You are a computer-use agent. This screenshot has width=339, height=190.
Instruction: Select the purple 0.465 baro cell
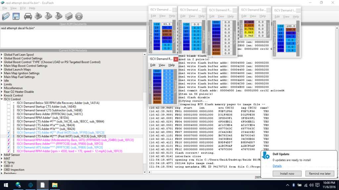point(249,22)
